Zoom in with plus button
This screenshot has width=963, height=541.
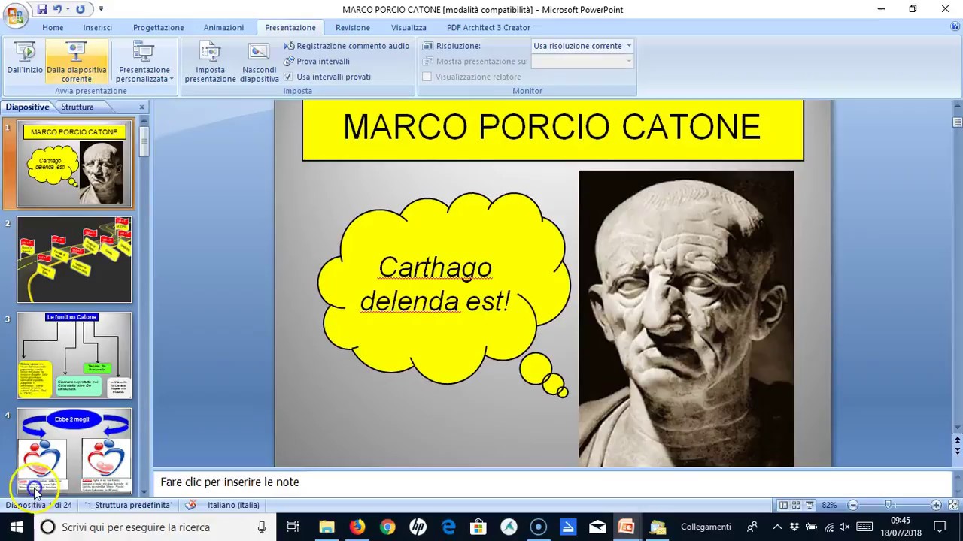(x=936, y=505)
